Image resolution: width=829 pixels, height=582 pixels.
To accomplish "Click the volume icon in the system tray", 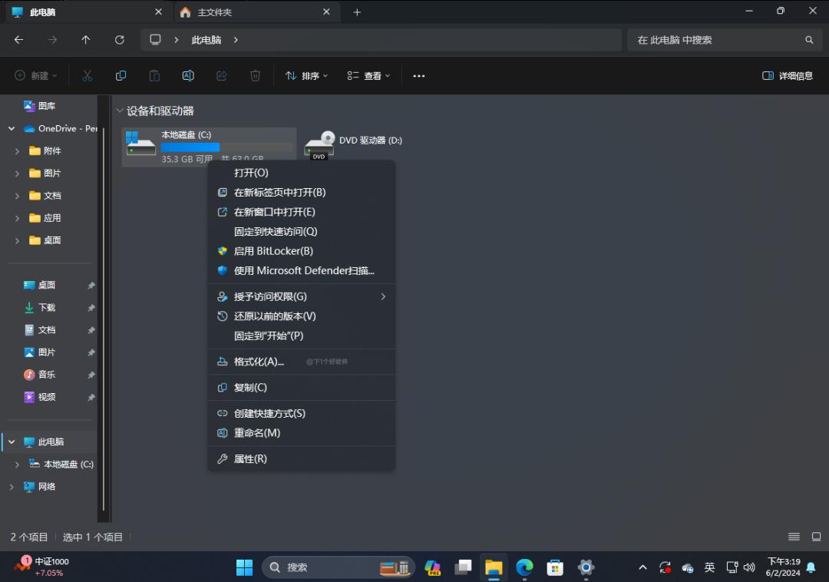I will [x=749, y=567].
